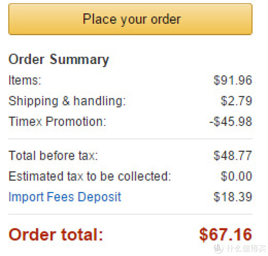The image size is (268, 256).
Task: Select the Shipping & handling label
Action: 67,102
